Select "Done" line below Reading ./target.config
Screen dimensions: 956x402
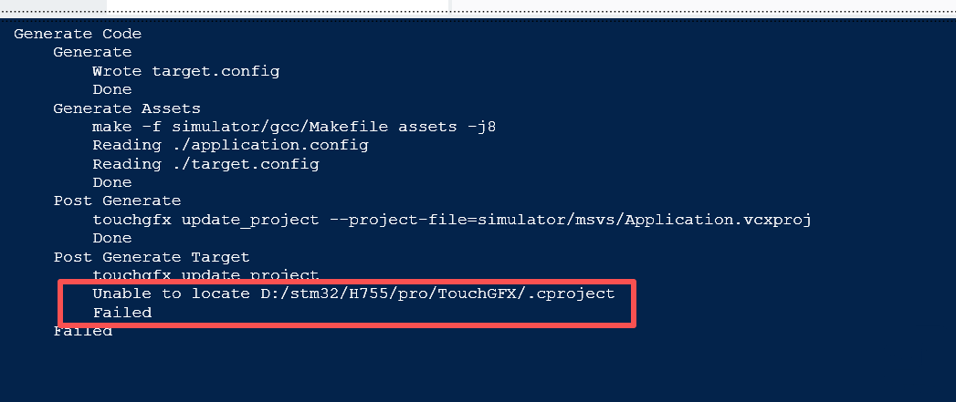[111, 182]
